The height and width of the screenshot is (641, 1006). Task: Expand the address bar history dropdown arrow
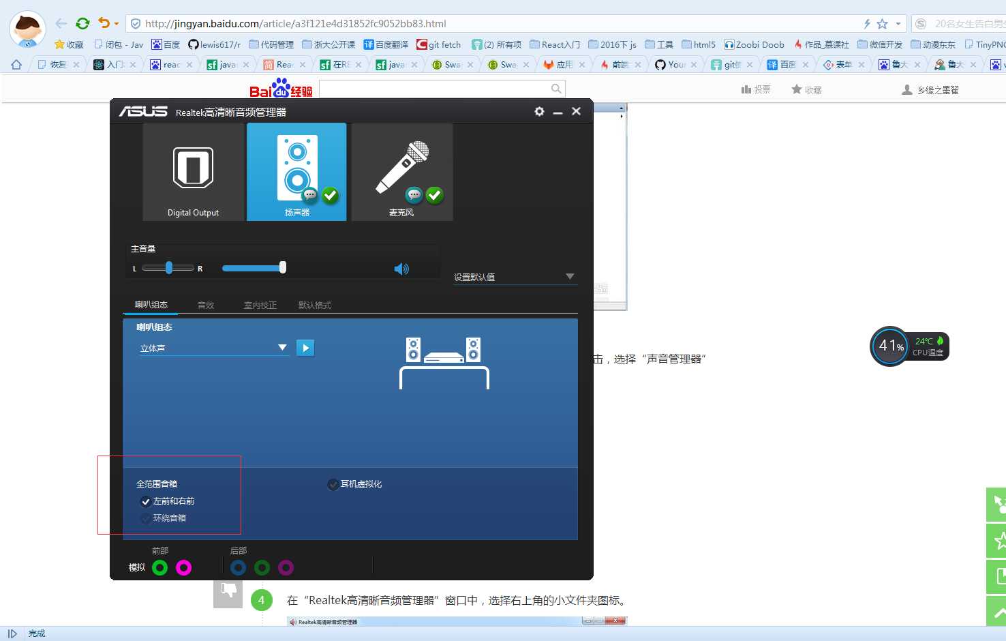(898, 24)
